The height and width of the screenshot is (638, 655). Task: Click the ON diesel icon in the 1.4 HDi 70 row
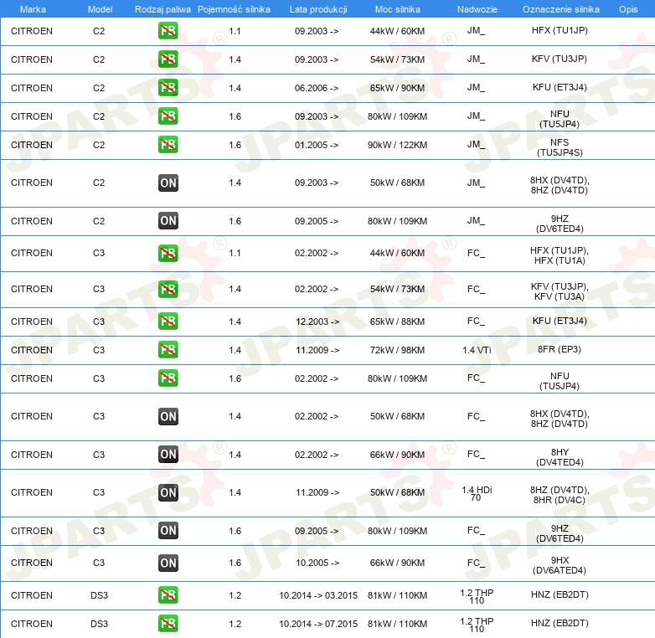168,492
